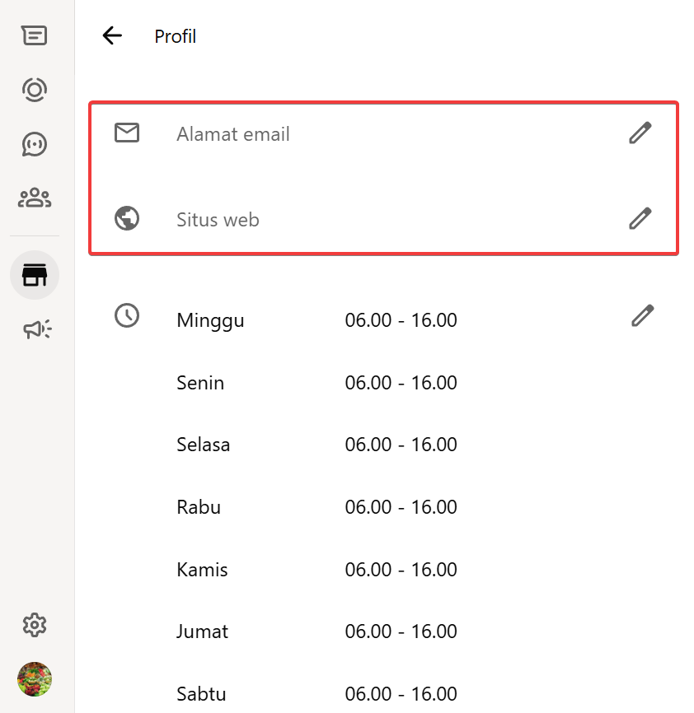Open the Chats icon in sidebar

pos(35,35)
